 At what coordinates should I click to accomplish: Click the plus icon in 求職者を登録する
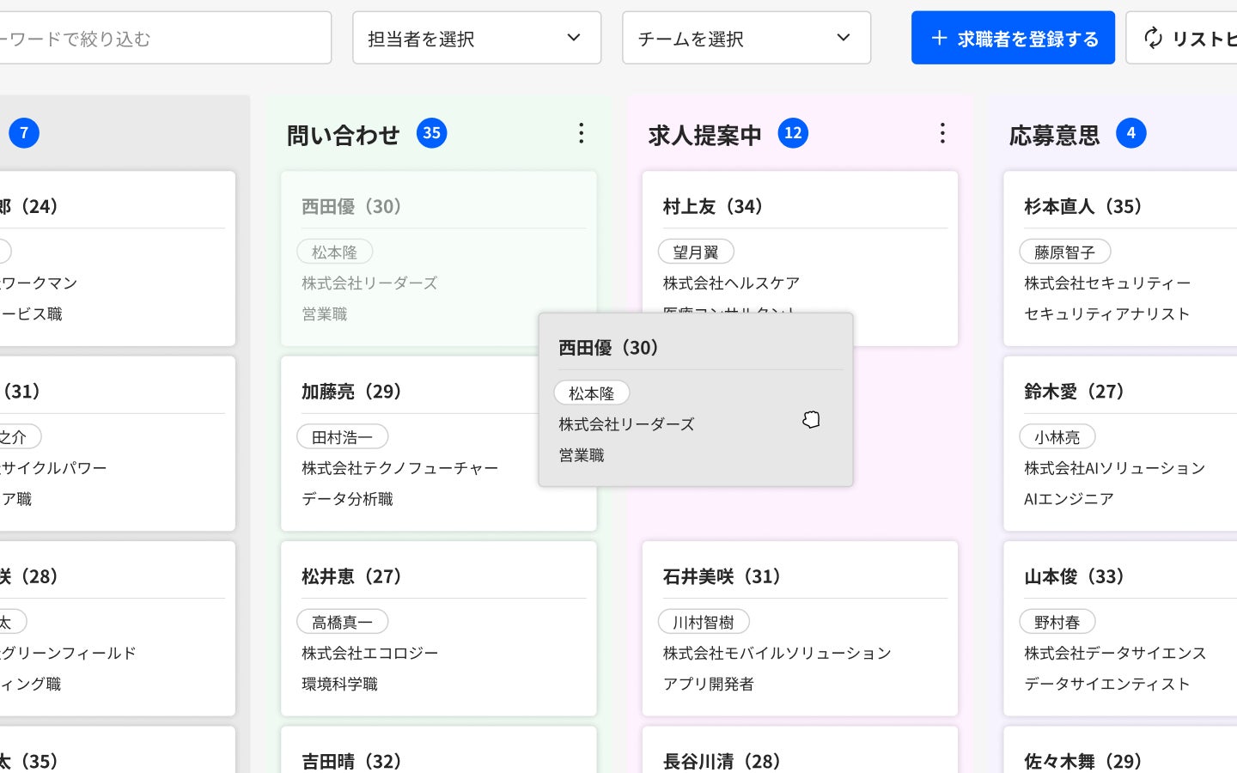[939, 38]
